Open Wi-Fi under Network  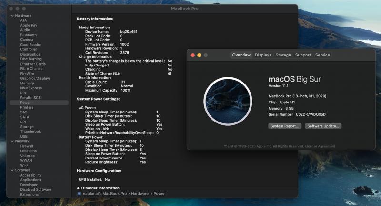[x=25, y=166]
